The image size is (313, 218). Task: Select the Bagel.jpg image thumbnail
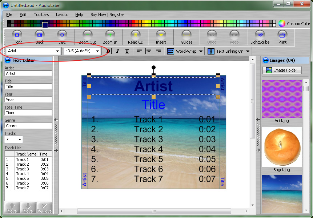pos(282,147)
